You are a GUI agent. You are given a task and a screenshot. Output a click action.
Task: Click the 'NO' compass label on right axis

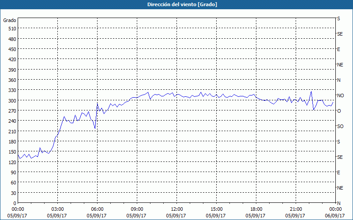coord(340,95)
